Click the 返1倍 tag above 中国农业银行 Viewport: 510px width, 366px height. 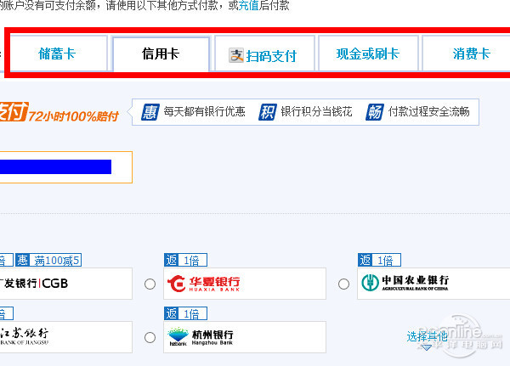pyautogui.click(x=379, y=261)
